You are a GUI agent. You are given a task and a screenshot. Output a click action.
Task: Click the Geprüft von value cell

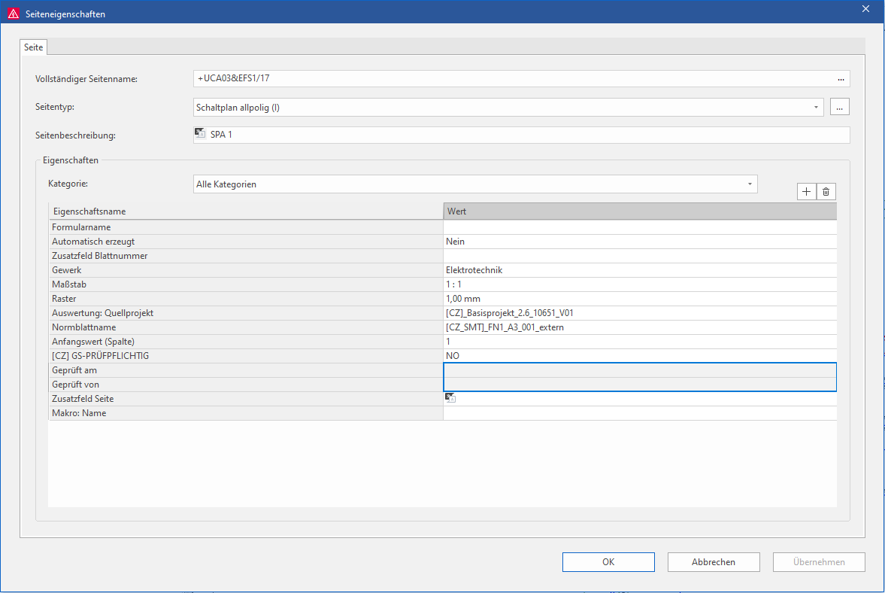tap(639, 385)
